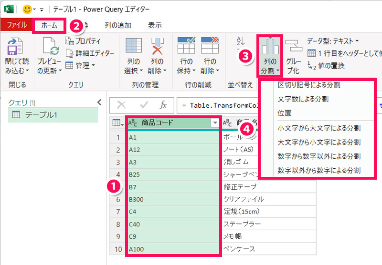Switch to the 表示 tab
382x265 pixels.
pyautogui.click(x=155, y=25)
